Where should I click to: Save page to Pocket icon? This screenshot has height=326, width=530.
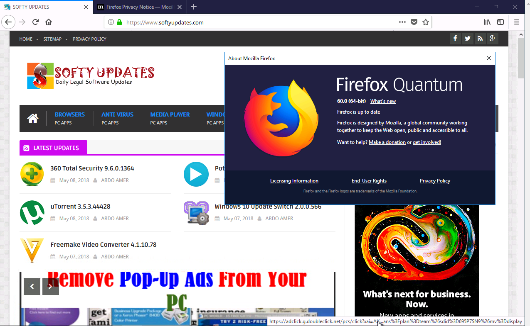coord(414,22)
